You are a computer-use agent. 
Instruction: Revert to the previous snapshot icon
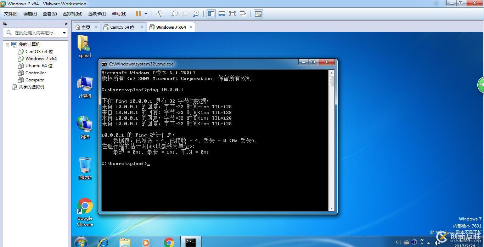pyautogui.click(x=185, y=14)
